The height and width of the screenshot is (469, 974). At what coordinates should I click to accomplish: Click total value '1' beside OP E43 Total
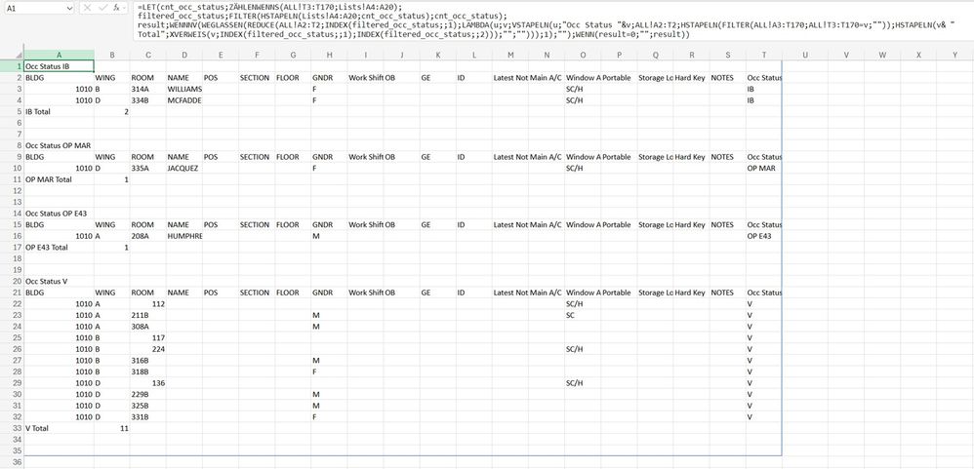[112, 247]
